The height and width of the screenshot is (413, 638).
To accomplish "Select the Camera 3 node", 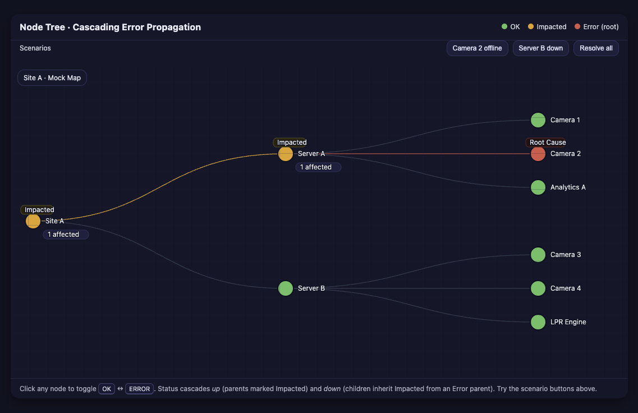I will click(538, 254).
